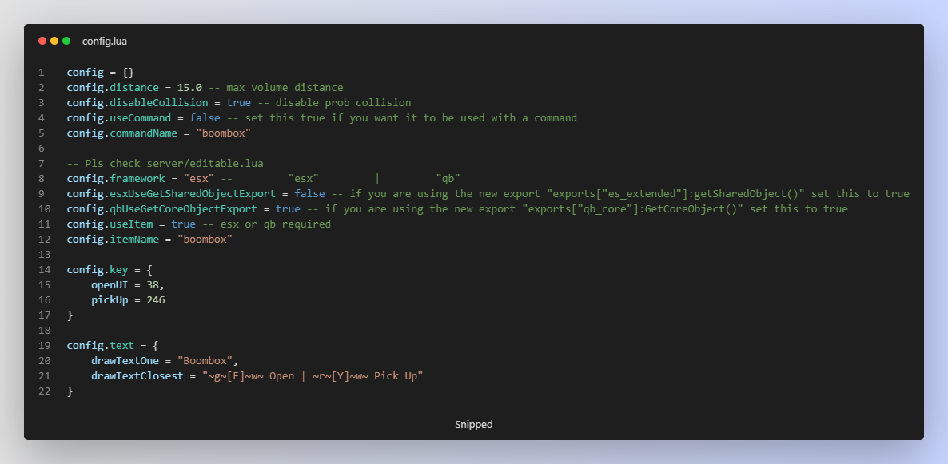The image size is (948, 464).
Task: Click line number 1 in the gutter
Action: click(41, 73)
